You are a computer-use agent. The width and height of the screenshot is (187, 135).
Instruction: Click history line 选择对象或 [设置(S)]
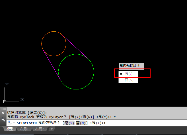point(27,112)
